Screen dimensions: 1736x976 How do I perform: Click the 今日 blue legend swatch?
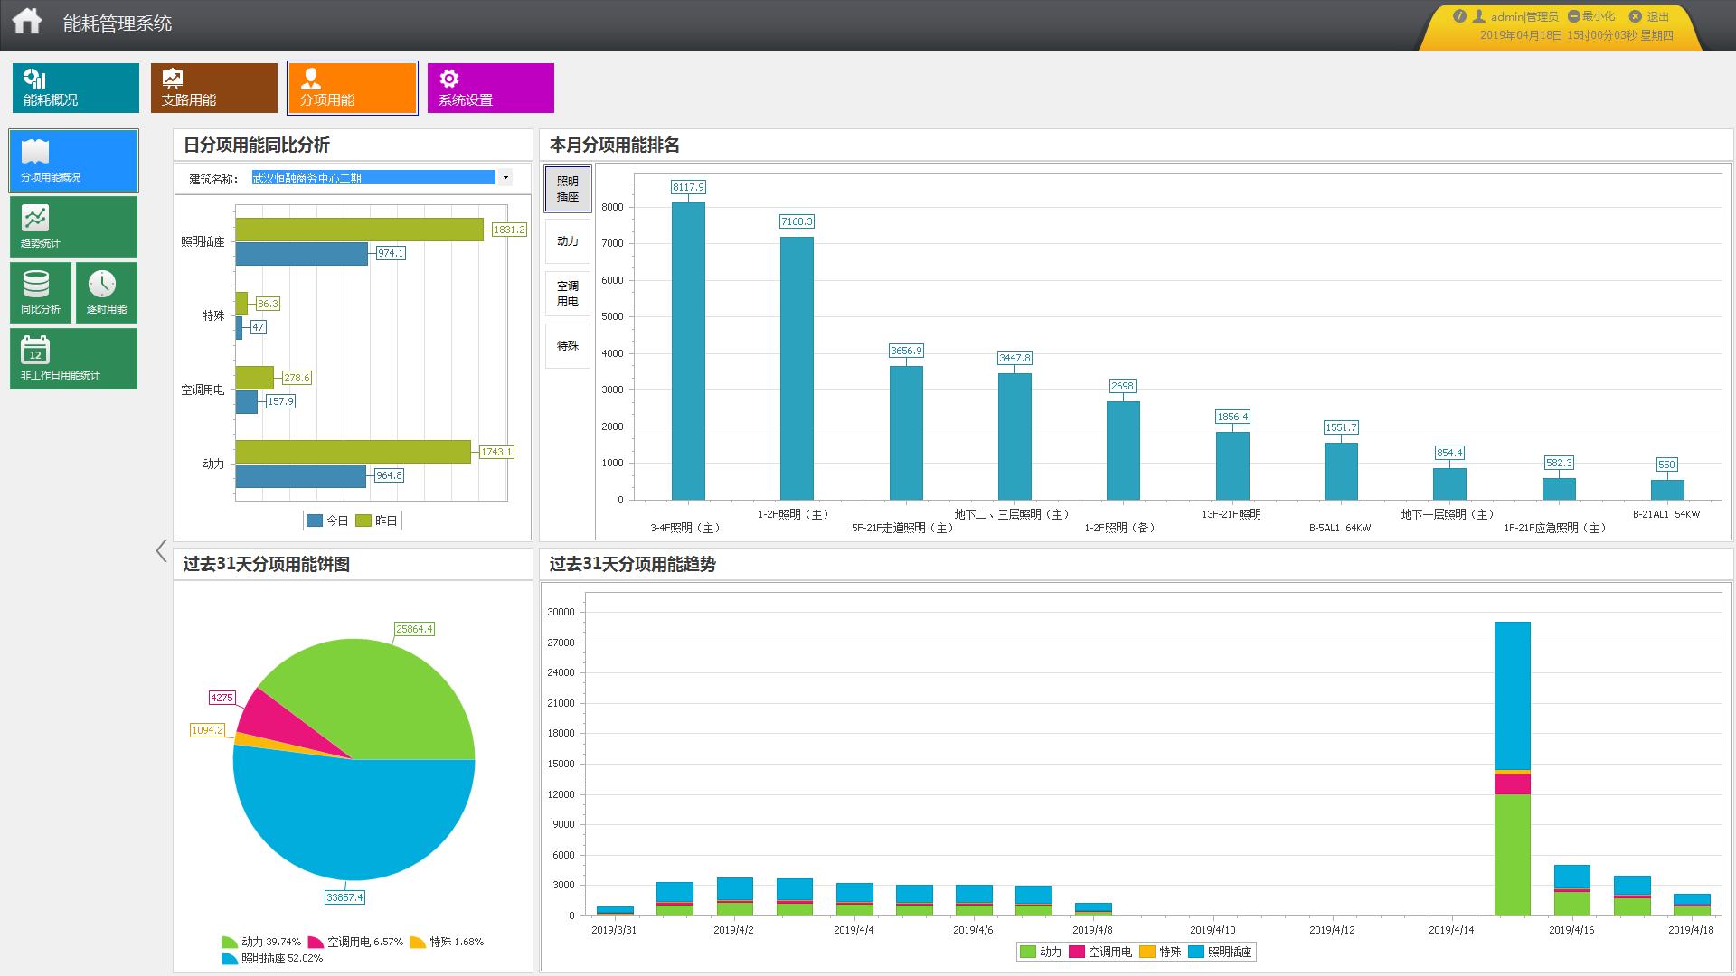(315, 521)
